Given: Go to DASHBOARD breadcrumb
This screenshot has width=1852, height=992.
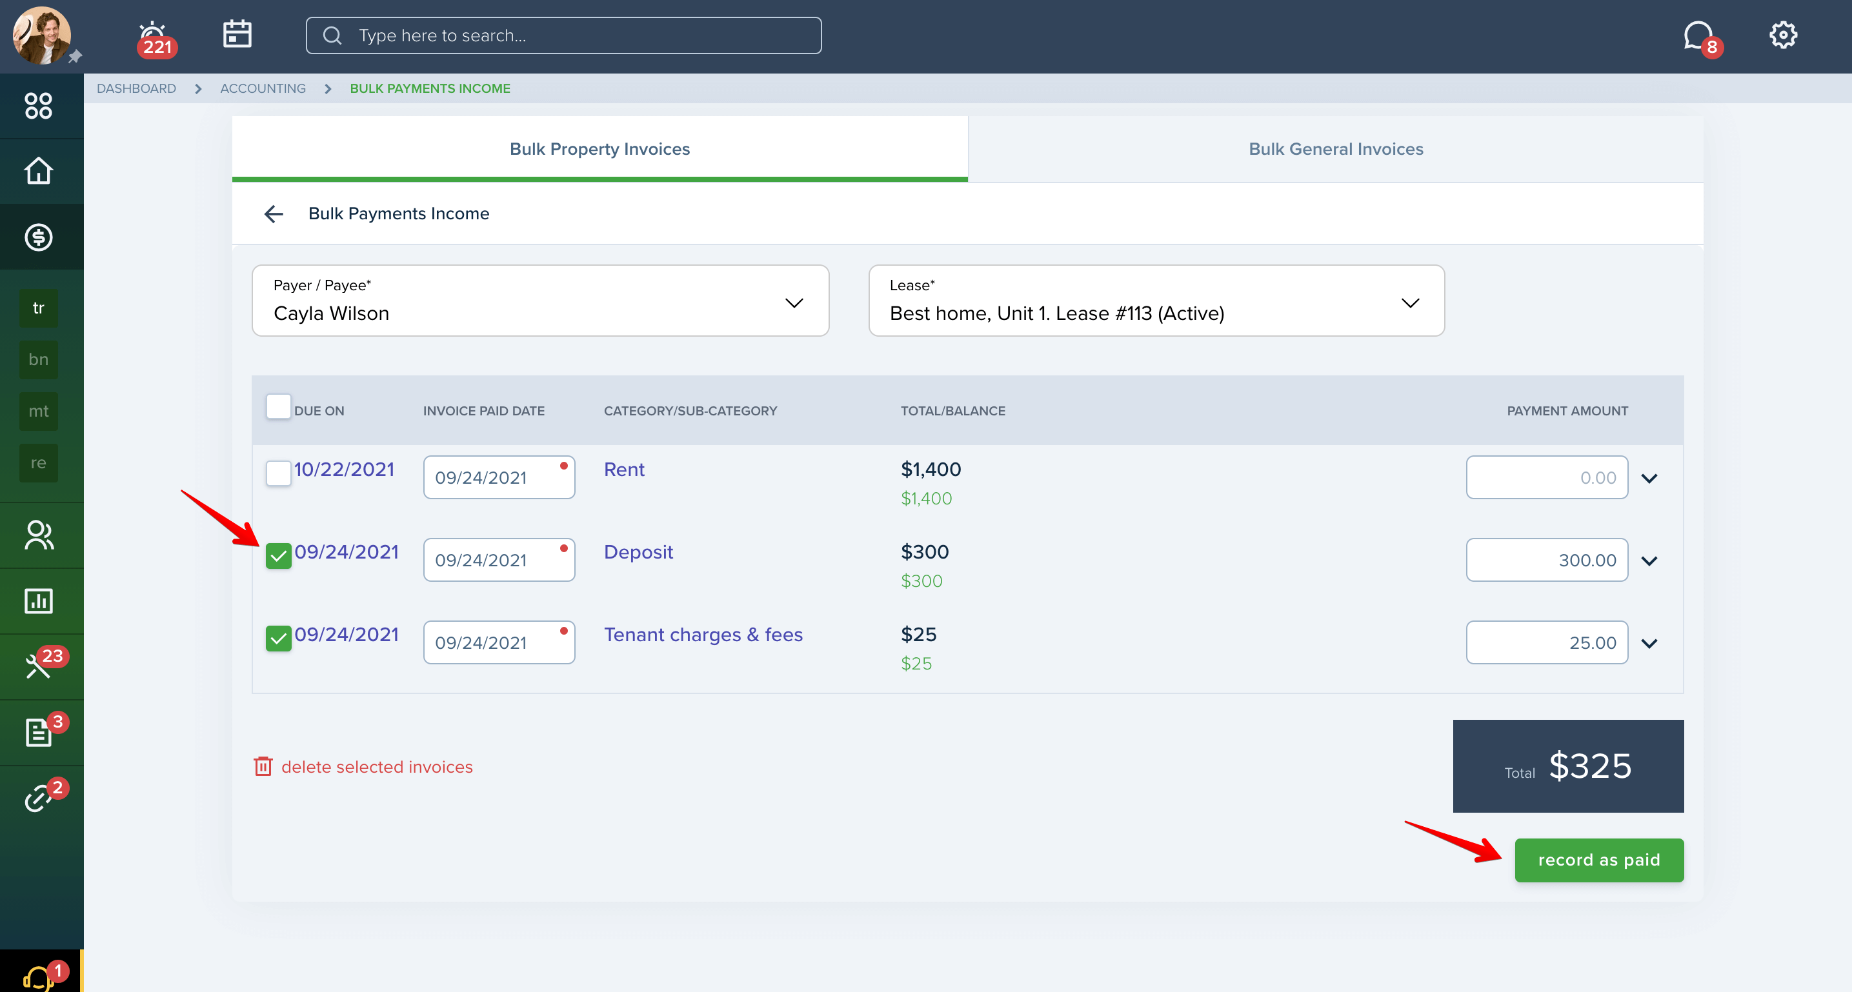Looking at the screenshot, I should tap(136, 88).
